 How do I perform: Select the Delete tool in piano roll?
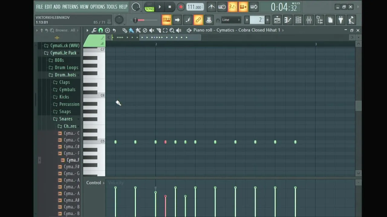(x=145, y=30)
